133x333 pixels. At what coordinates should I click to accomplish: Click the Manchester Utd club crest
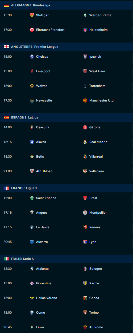pyautogui.click(x=85, y=100)
